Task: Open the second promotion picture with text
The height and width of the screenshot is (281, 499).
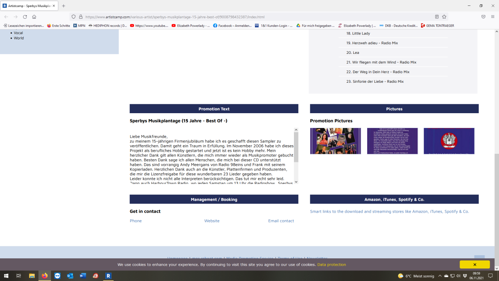Action: tap(392, 141)
